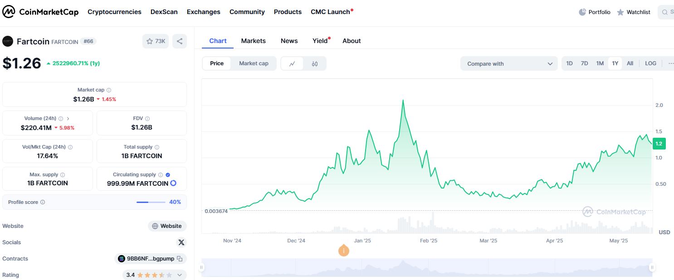Click the $1.26B market cap value

click(x=83, y=99)
